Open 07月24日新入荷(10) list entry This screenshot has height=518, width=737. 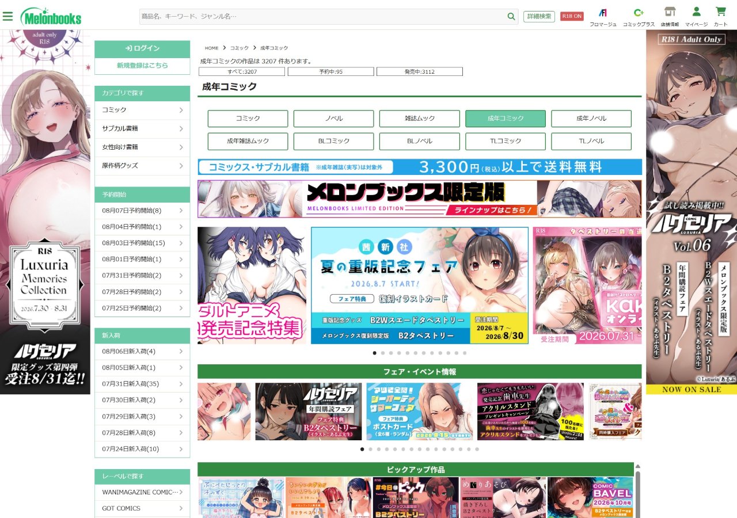142,449
